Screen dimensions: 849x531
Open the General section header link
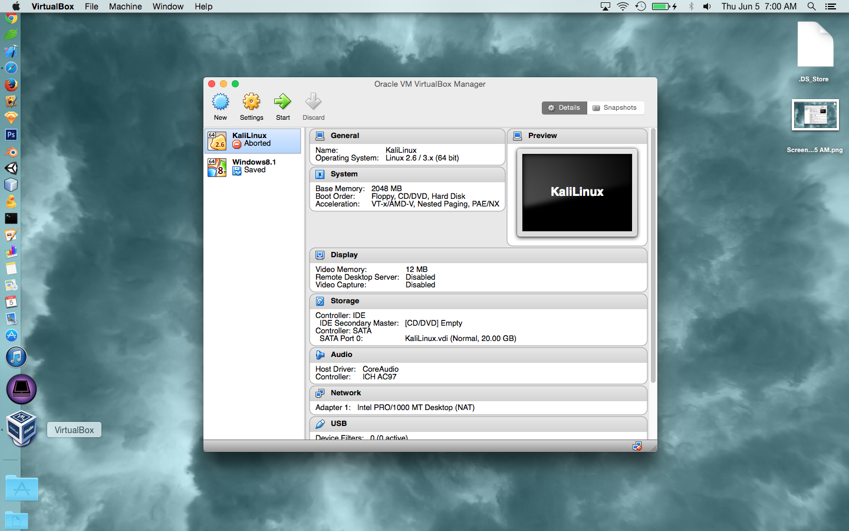345,136
